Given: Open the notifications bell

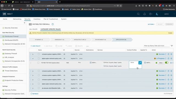Looking at the screenshot, I should tap(145, 14).
